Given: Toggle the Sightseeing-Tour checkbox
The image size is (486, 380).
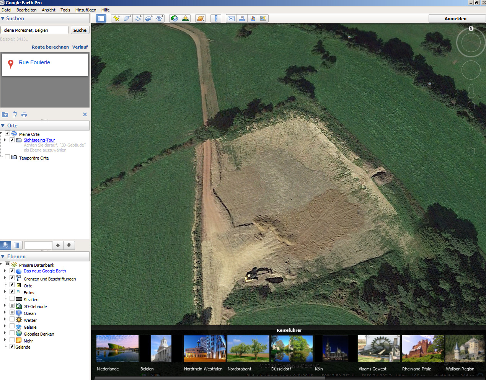Looking at the screenshot, I should (12, 140).
